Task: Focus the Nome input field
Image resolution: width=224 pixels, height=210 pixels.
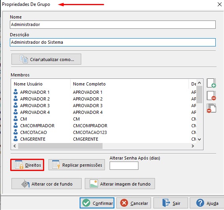Action: 113,24
